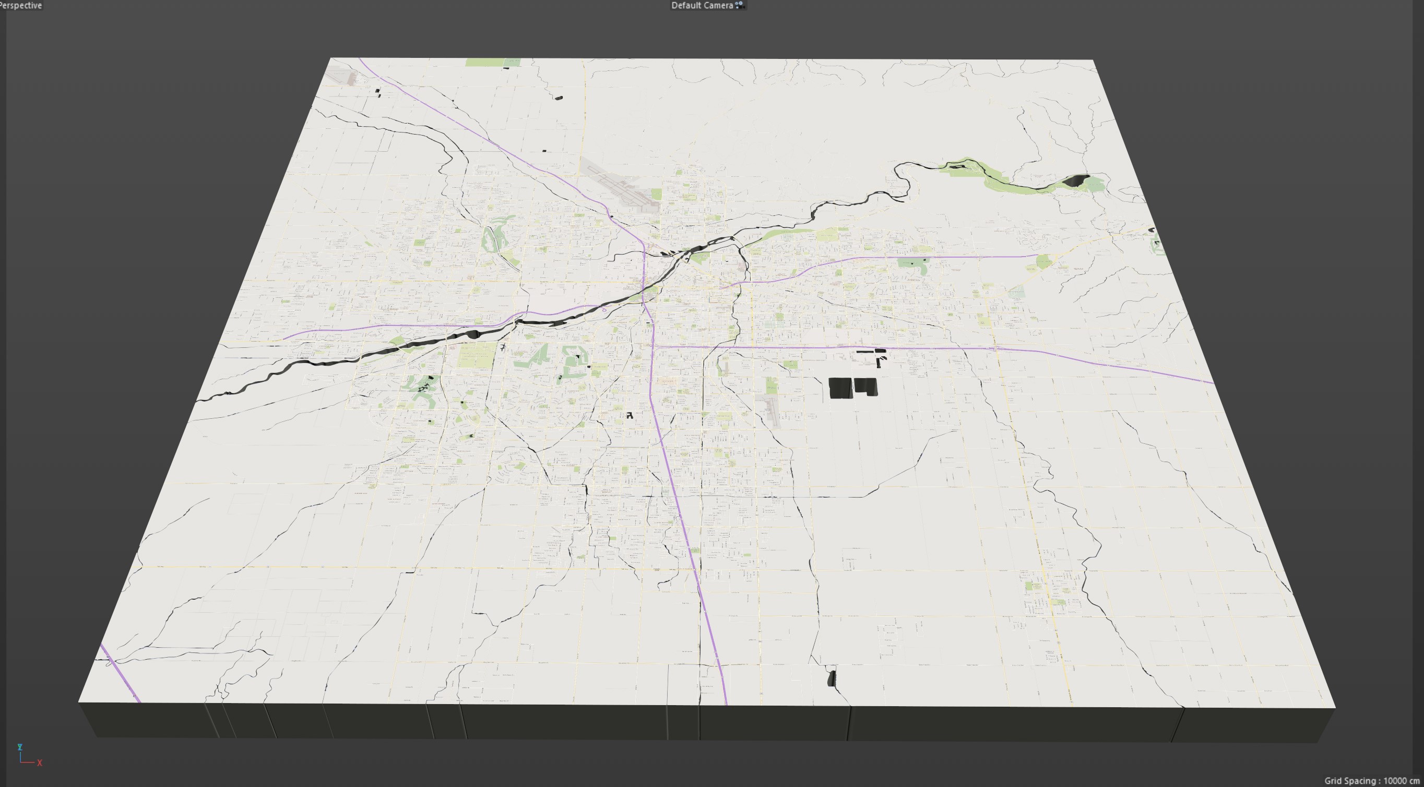Viewport: 1424px width, 787px height.
Task: Click the smaller right black rectangular pond
Action: click(865, 386)
